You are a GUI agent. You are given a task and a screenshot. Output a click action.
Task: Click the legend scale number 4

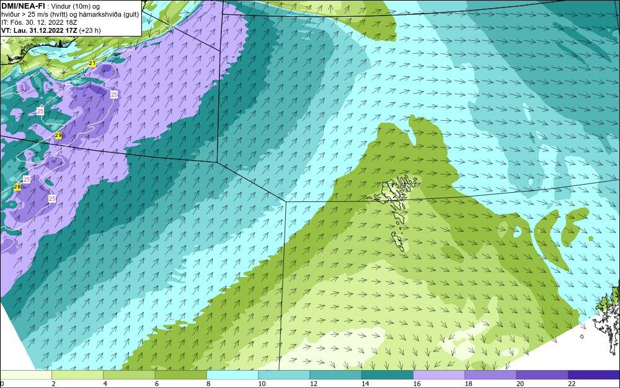105,384
